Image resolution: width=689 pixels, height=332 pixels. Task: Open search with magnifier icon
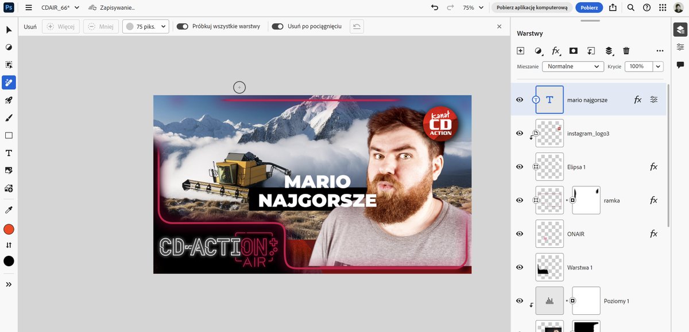click(630, 7)
